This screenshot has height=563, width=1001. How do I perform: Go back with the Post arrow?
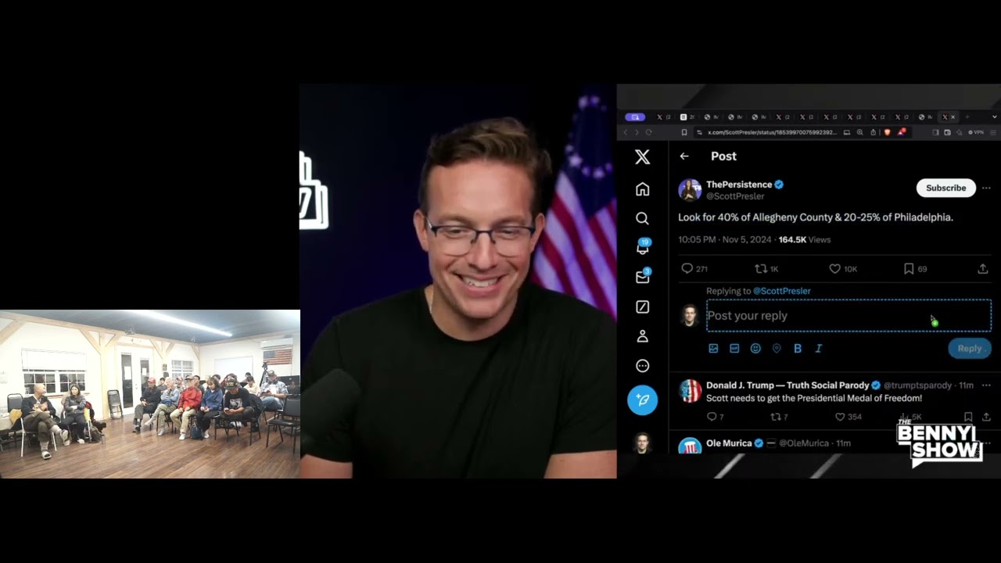pyautogui.click(x=684, y=156)
